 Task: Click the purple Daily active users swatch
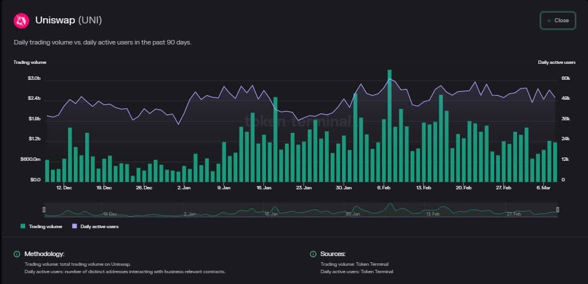point(74,226)
